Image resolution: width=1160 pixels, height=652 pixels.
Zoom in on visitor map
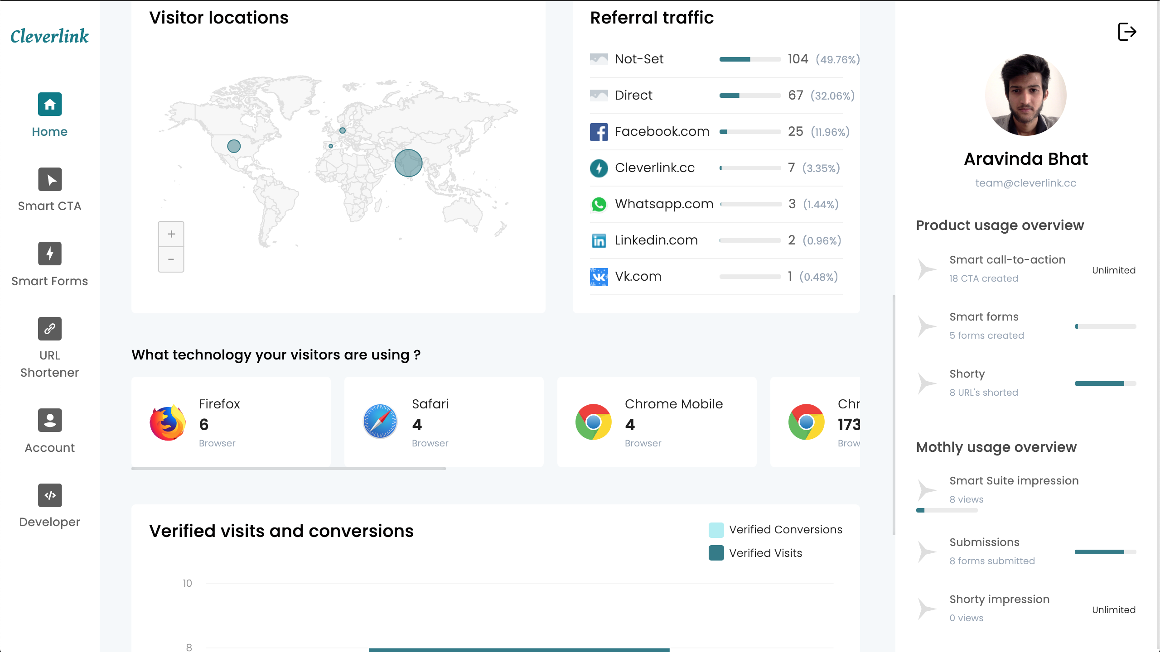(x=171, y=234)
